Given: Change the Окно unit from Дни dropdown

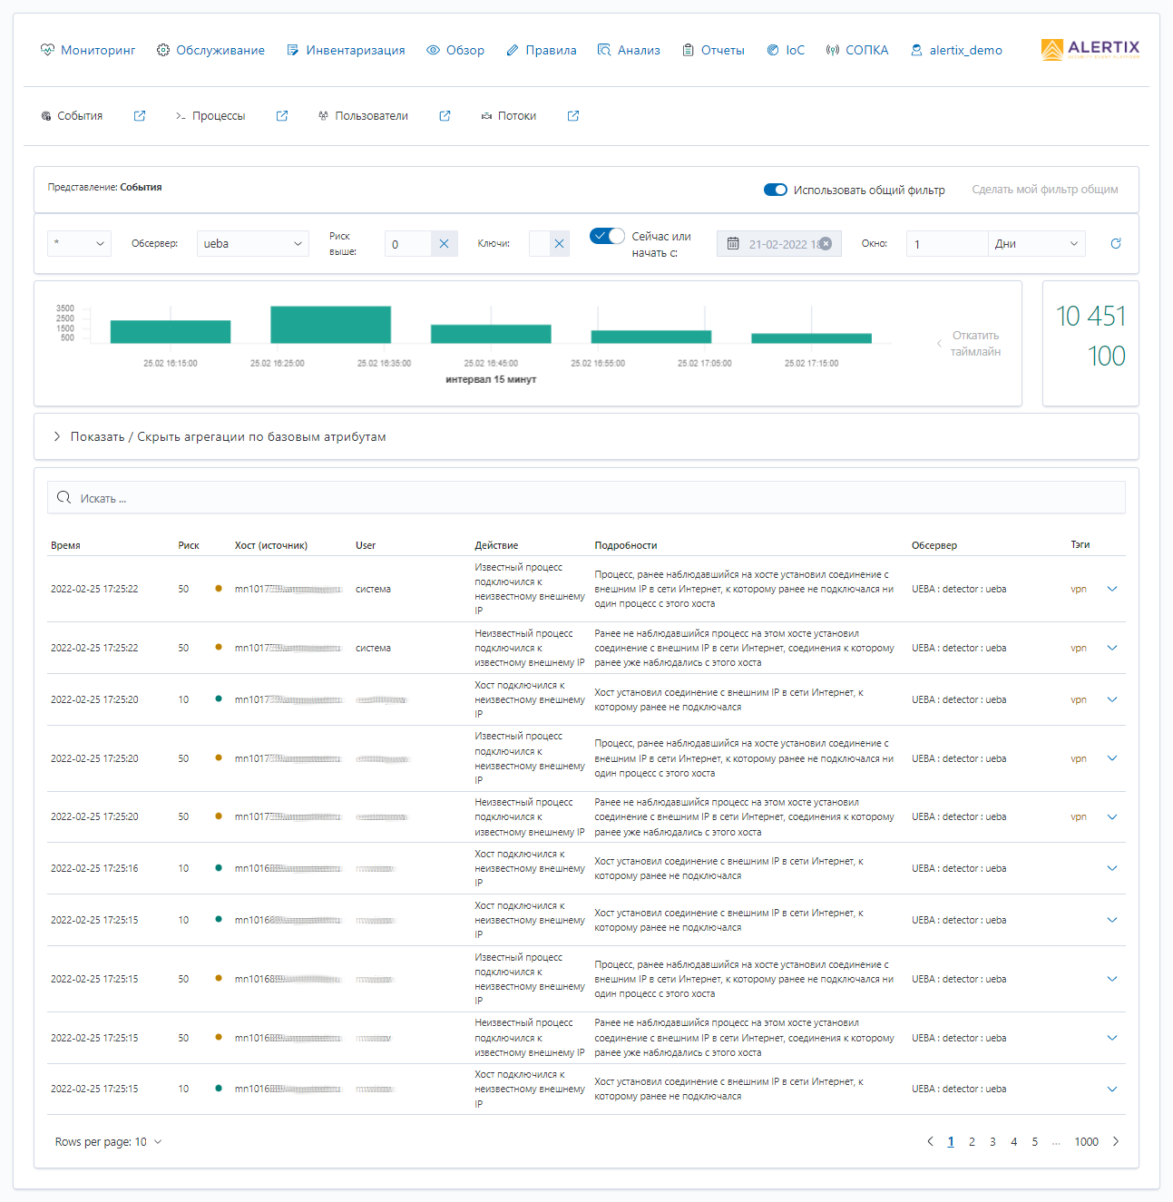Looking at the screenshot, I should pos(1035,243).
